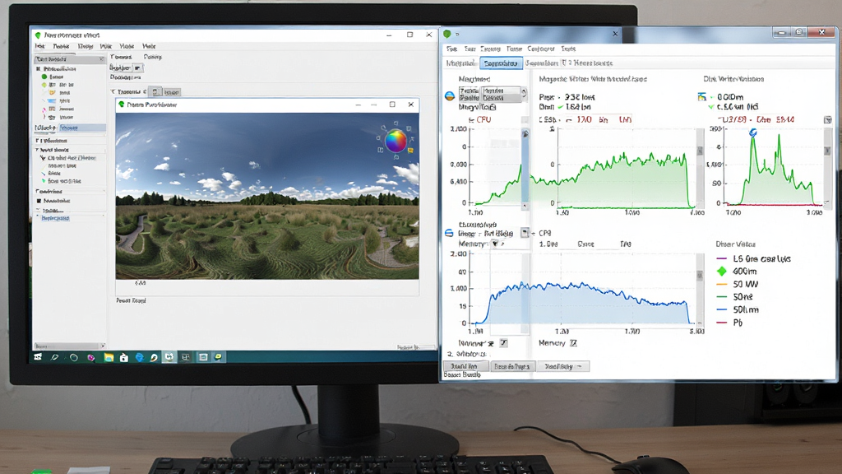Open the small dropdown button in the left window's toolbar

pos(138,67)
